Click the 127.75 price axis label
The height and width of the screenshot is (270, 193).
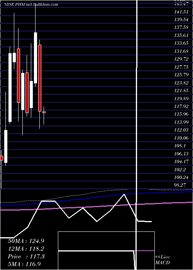[181, 67]
